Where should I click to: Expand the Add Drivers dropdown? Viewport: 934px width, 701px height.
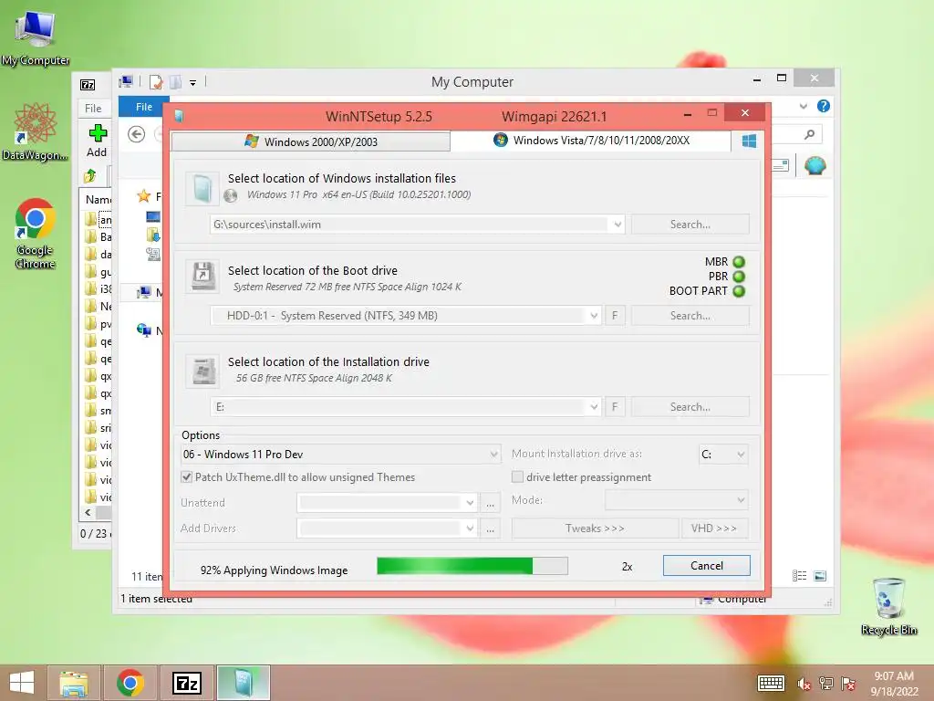(470, 528)
